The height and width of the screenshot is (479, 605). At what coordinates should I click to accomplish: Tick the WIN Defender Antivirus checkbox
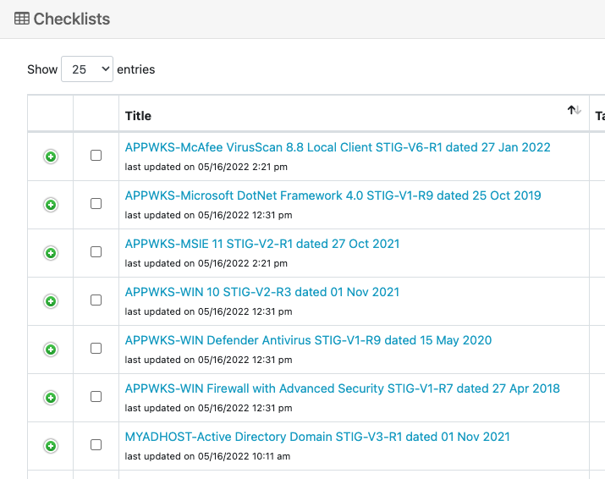(x=96, y=349)
